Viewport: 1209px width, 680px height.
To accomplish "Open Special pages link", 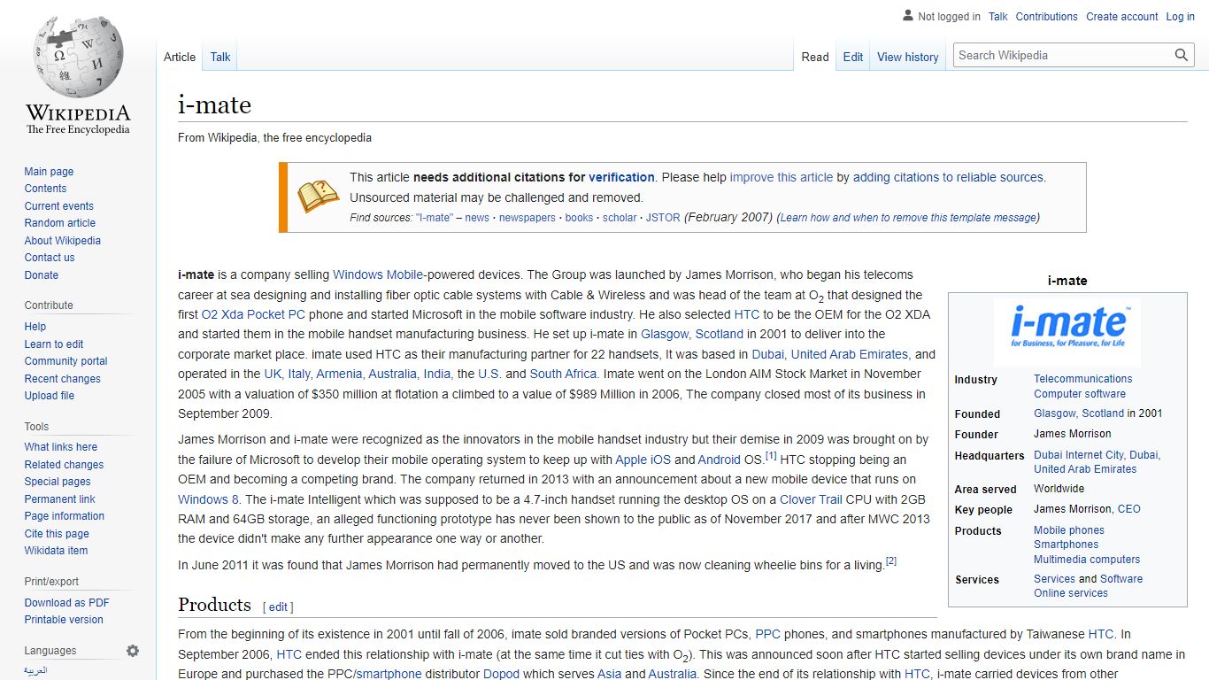I will click(x=58, y=482).
